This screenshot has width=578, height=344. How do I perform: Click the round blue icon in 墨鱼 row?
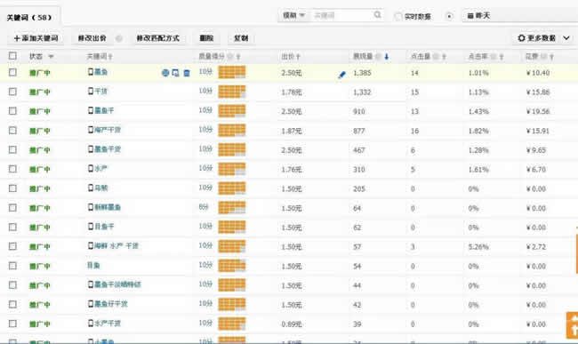click(165, 73)
